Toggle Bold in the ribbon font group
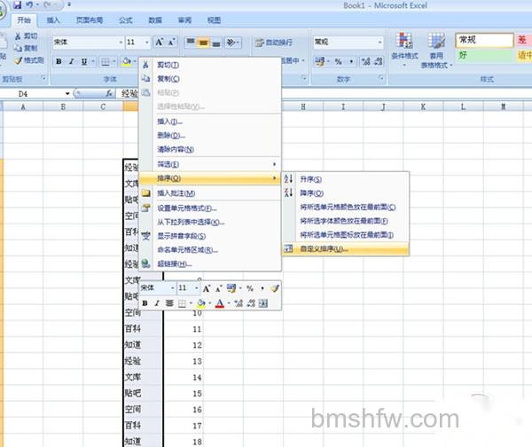 [59, 61]
